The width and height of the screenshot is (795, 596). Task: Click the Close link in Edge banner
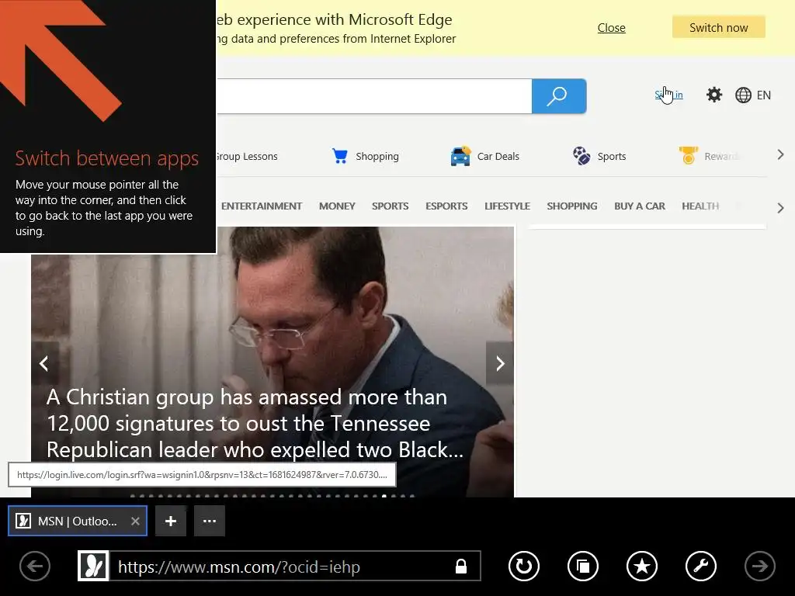[612, 28]
